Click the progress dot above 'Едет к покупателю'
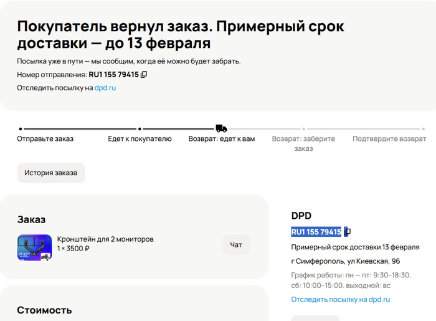This screenshot has height=321, width=436. [140, 129]
